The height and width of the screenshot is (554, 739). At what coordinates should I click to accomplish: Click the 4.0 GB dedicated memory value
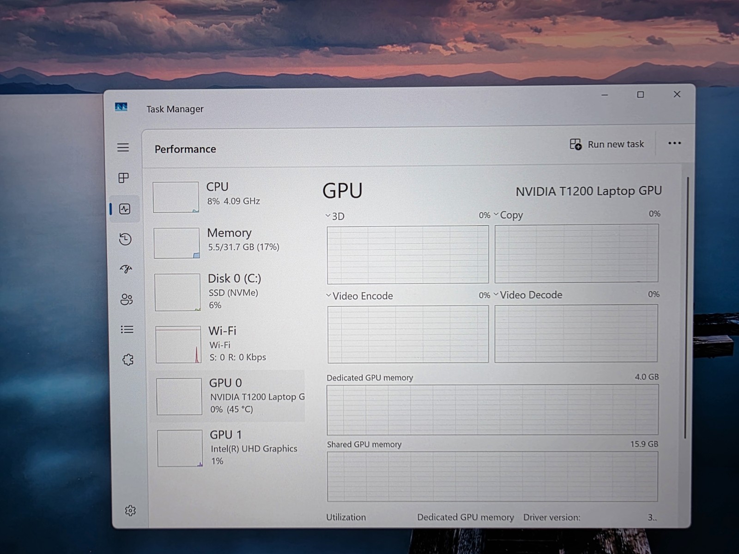point(647,377)
